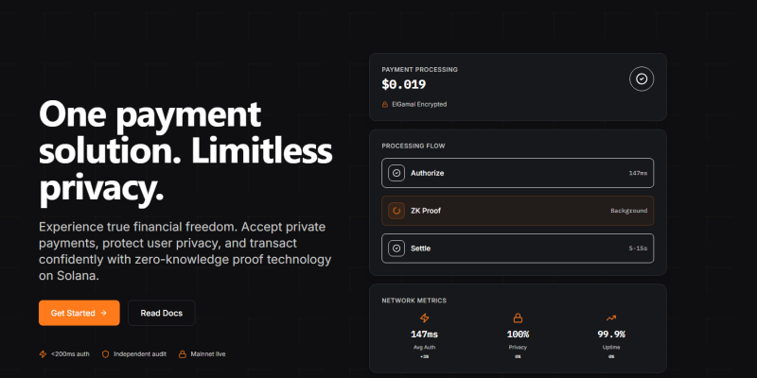Click the lock icon beside ElGamal Encrypted

(385, 104)
